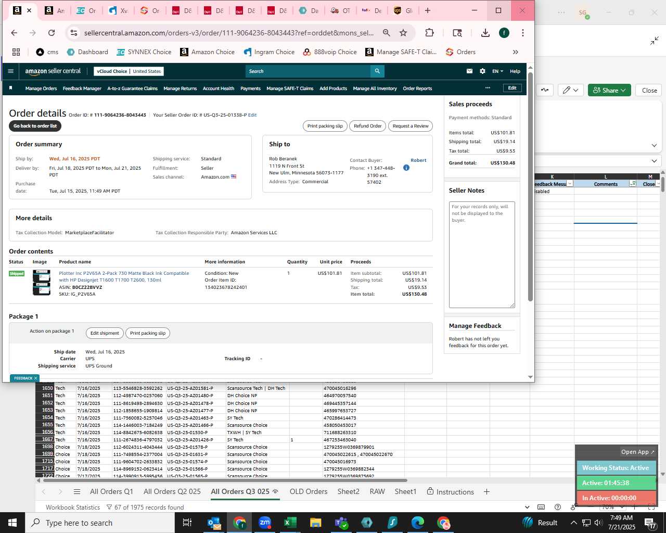The image size is (666, 533).
Task: Open the Chrome three-dot menu
Action: click(523, 33)
